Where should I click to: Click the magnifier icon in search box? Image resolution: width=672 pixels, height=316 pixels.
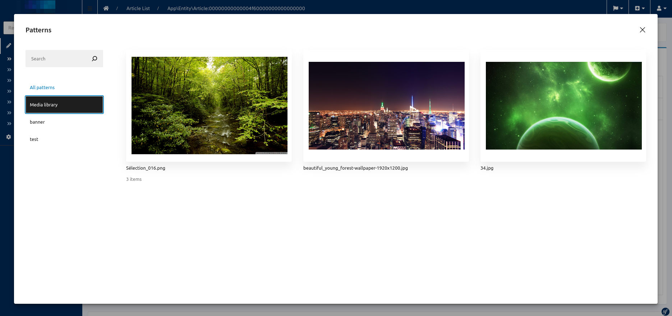(x=95, y=59)
